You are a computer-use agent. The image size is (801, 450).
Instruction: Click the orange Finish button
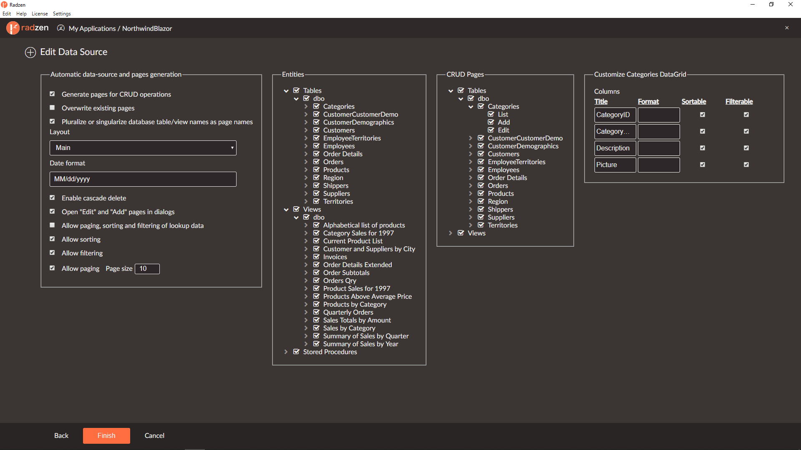[106, 436]
